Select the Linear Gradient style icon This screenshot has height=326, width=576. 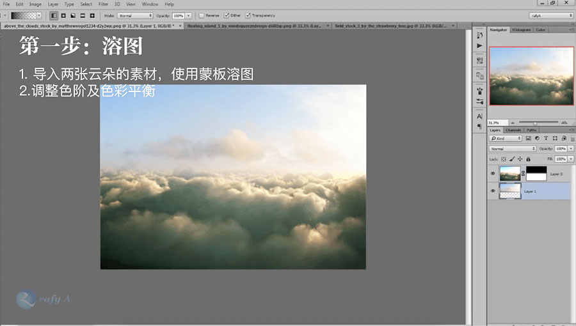coord(53,15)
